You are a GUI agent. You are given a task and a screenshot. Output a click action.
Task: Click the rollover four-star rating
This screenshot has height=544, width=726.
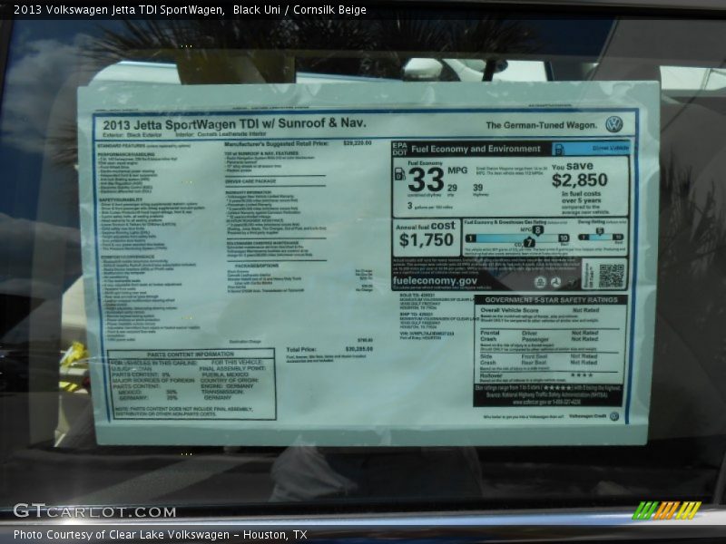point(582,375)
